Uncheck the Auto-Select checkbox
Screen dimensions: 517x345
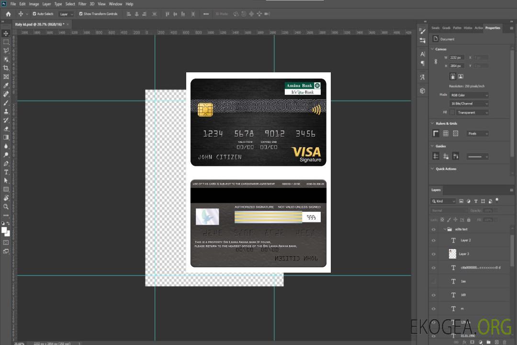tap(34, 14)
